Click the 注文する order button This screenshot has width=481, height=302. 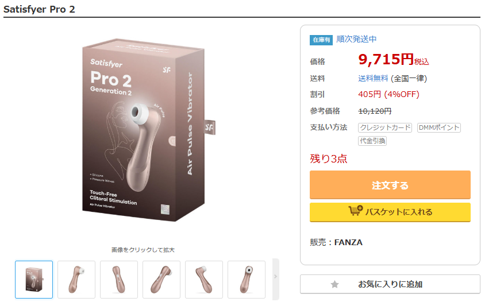[x=390, y=185]
